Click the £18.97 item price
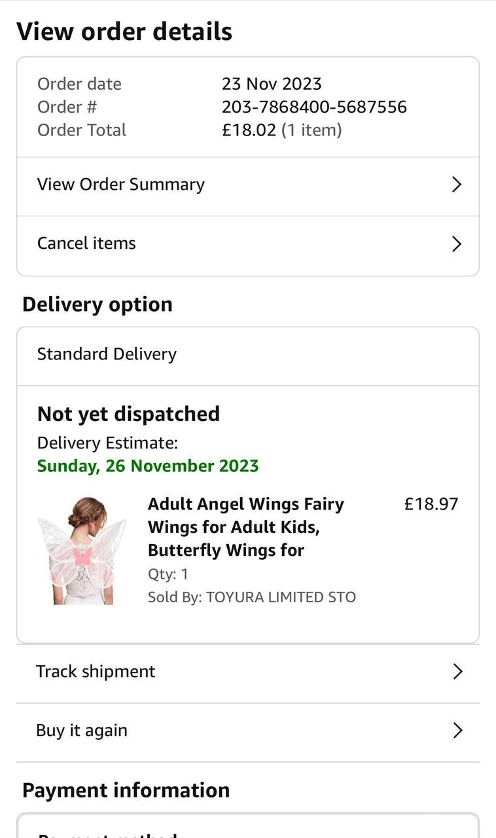This screenshot has width=496, height=838. [x=431, y=504]
